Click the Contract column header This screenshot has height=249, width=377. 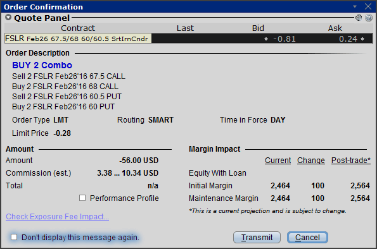78,28
